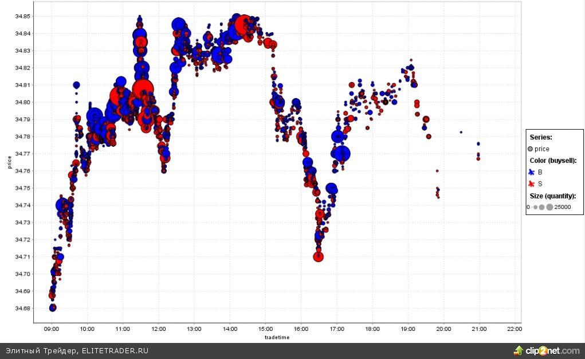
Task: Select the red bubble at the 34.71 low
Action: click(318, 256)
